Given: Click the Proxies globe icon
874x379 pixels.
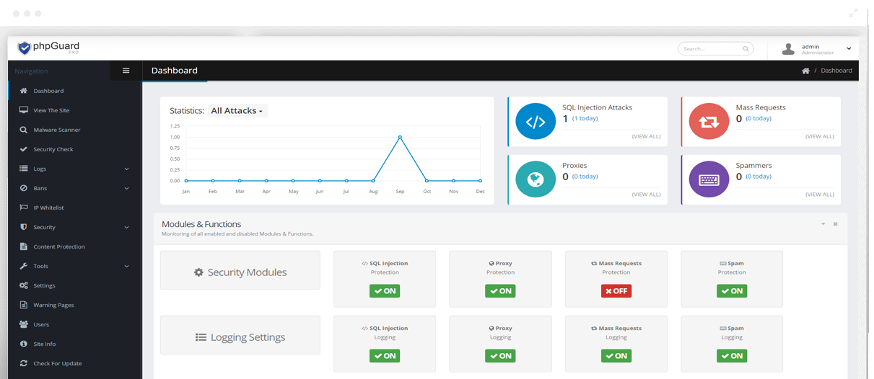Looking at the screenshot, I should coord(536,179).
